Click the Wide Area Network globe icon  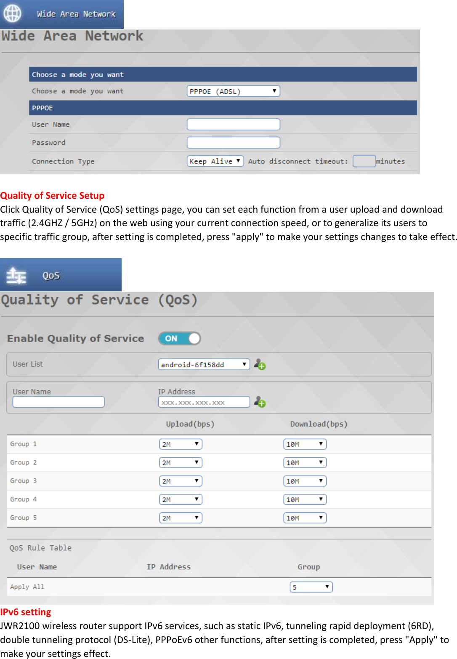(12, 13)
